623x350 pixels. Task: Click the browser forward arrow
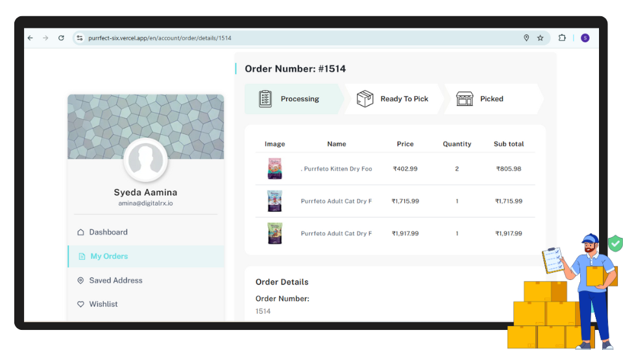pyautogui.click(x=45, y=38)
